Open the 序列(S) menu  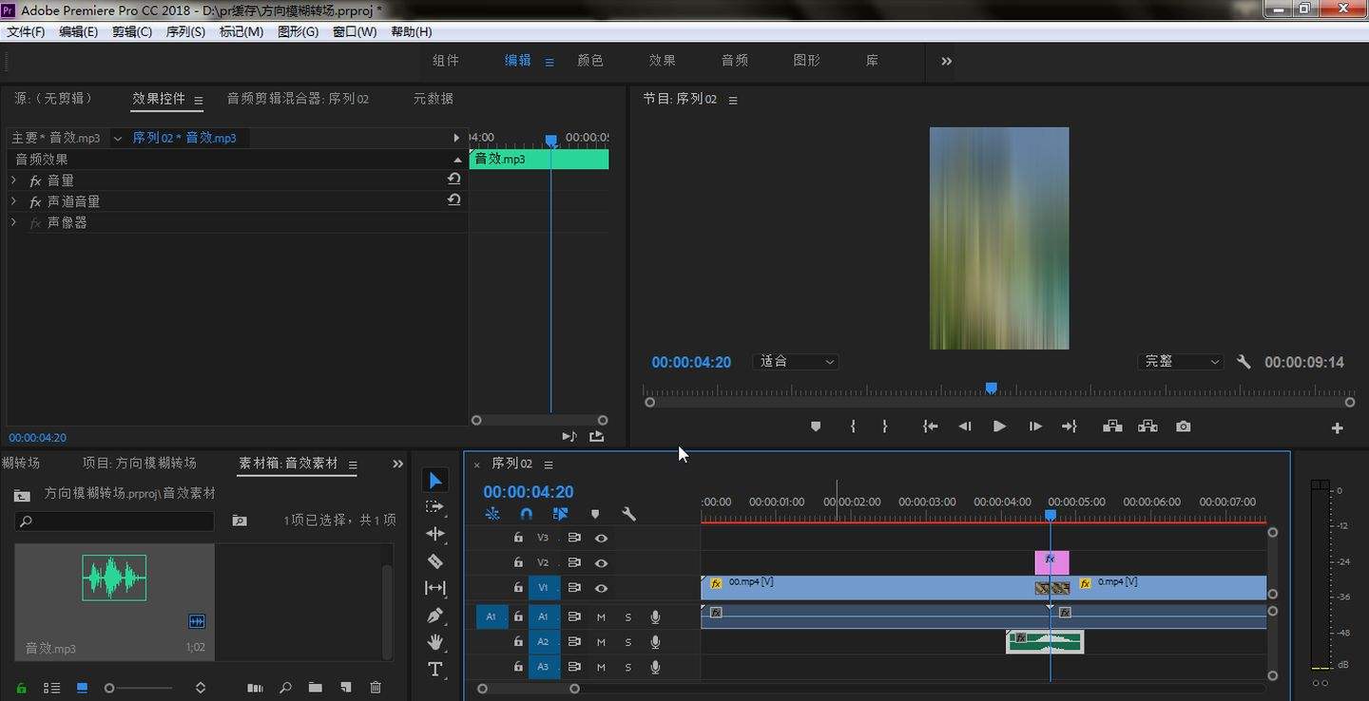coord(185,31)
